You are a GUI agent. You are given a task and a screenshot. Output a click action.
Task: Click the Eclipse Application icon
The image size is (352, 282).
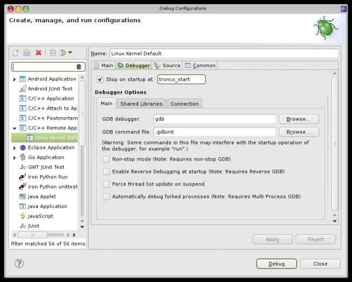point(23,148)
